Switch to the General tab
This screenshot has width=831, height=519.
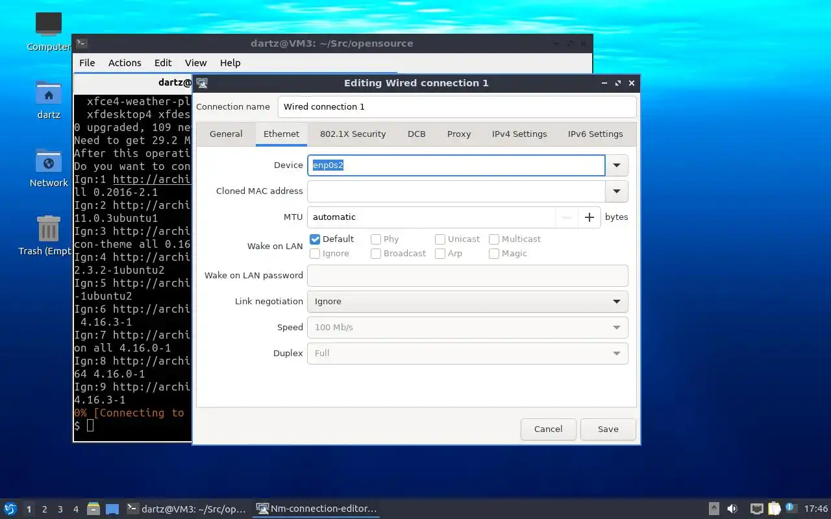226,134
